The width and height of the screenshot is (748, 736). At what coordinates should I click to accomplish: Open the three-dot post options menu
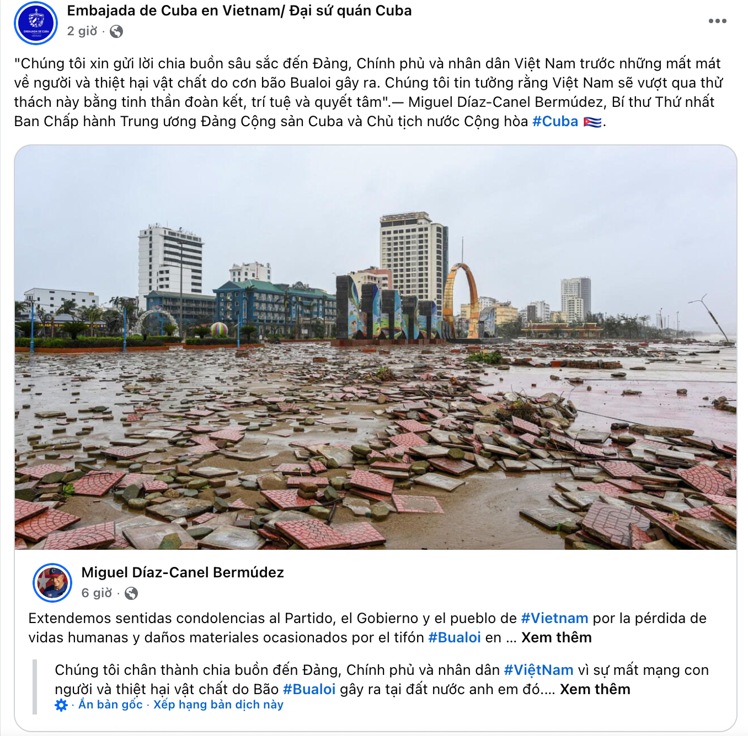pos(717,21)
